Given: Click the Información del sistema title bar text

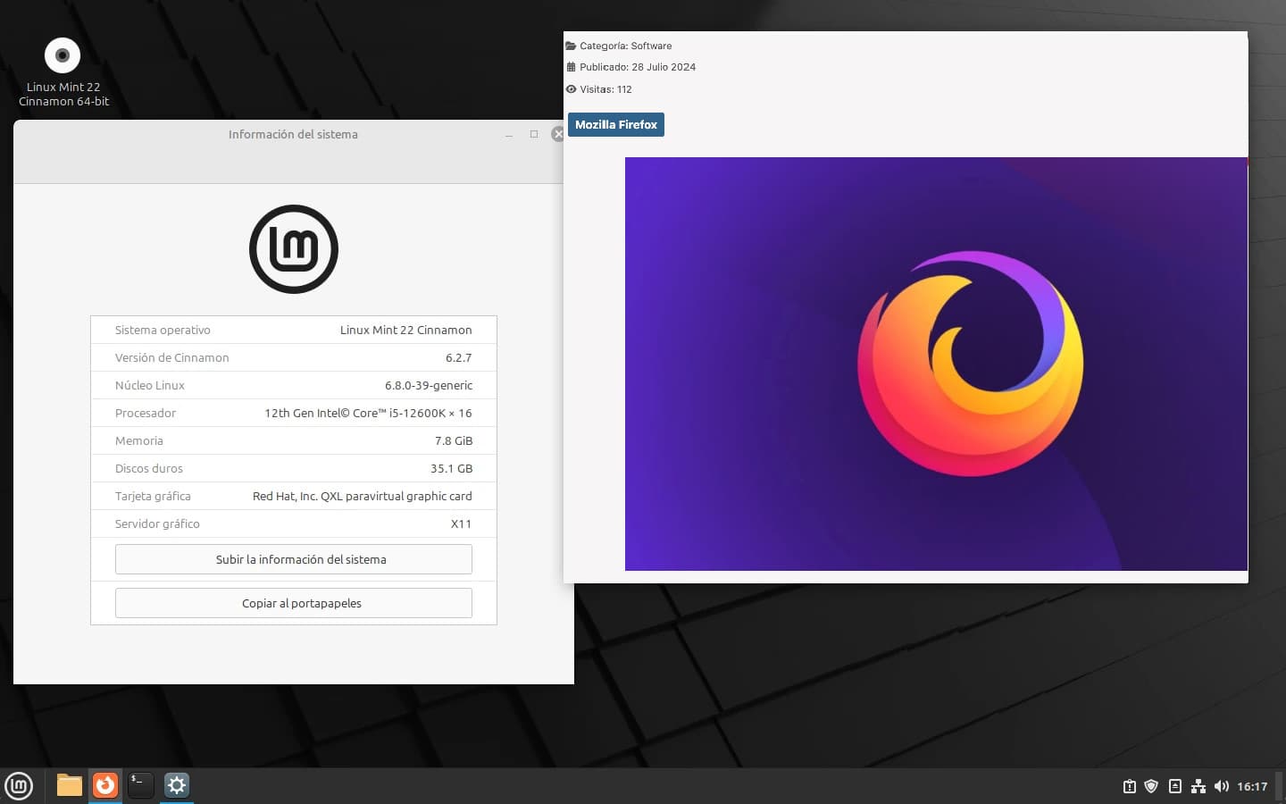Looking at the screenshot, I should point(293,135).
